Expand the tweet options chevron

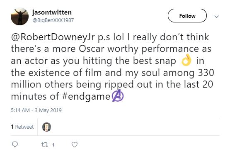(217, 17)
